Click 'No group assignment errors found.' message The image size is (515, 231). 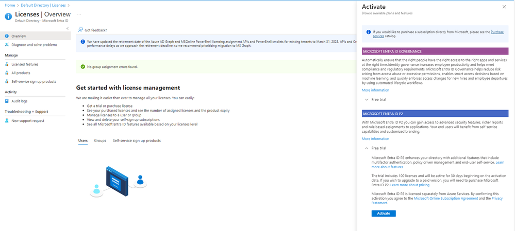point(112,67)
